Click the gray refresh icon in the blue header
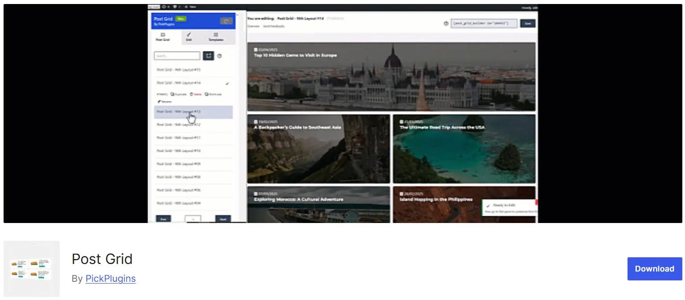Viewport: 685px width, 300px height. point(226,21)
